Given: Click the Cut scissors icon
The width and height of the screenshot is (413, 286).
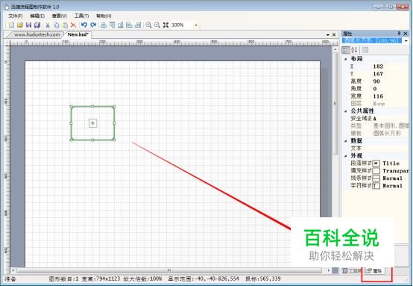Looking at the screenshot, I should 48,25.
